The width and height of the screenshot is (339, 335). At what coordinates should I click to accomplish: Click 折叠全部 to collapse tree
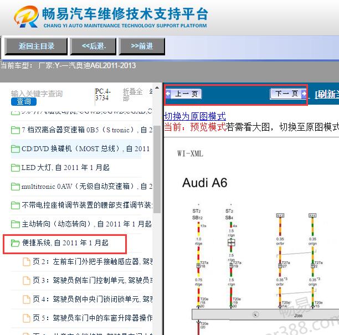click(132, 95)
